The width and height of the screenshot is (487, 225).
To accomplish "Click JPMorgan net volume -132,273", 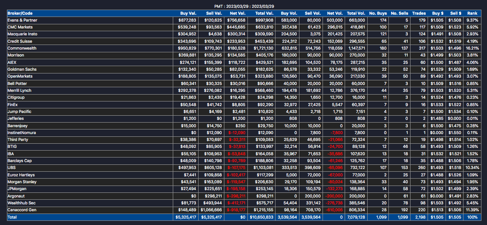I will coord(334,189).
